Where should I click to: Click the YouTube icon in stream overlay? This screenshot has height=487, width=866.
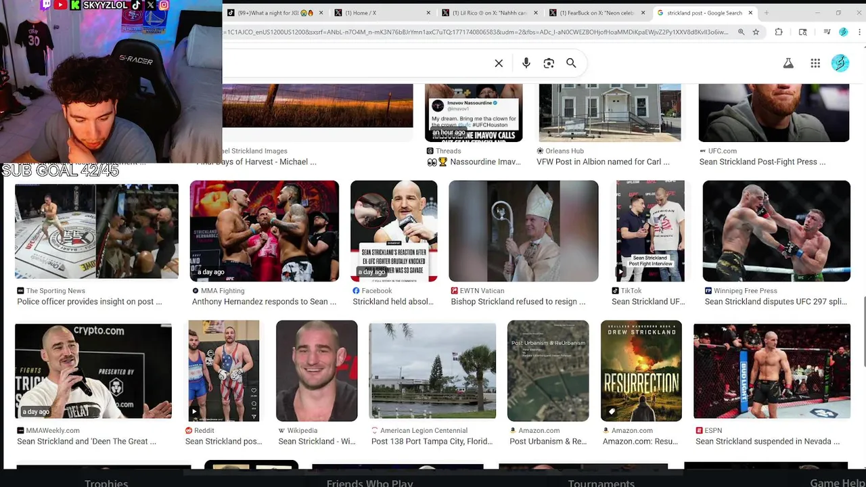61,5
